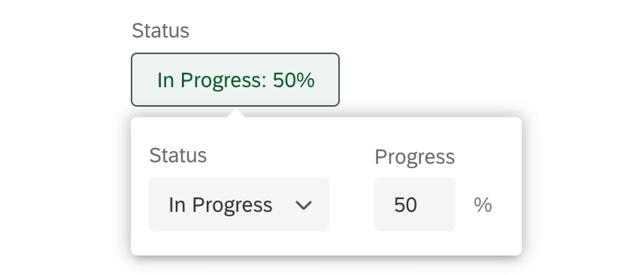Click the Progress label inside the popover

(414, 157)
